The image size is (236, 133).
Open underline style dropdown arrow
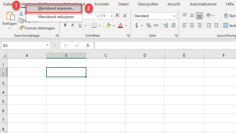(85, 25)
